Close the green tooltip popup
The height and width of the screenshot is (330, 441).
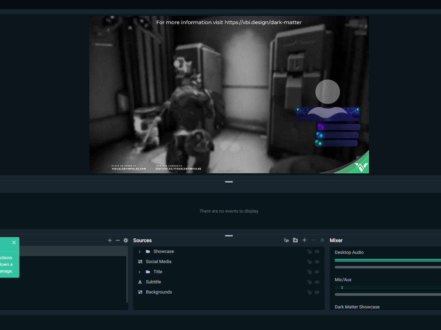(14, 242)
